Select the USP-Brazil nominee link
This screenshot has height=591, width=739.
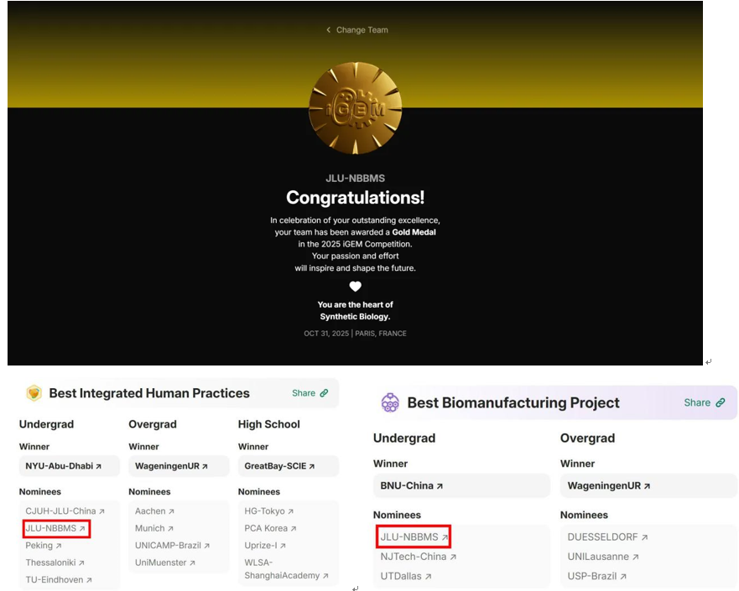tap(596, 577)
